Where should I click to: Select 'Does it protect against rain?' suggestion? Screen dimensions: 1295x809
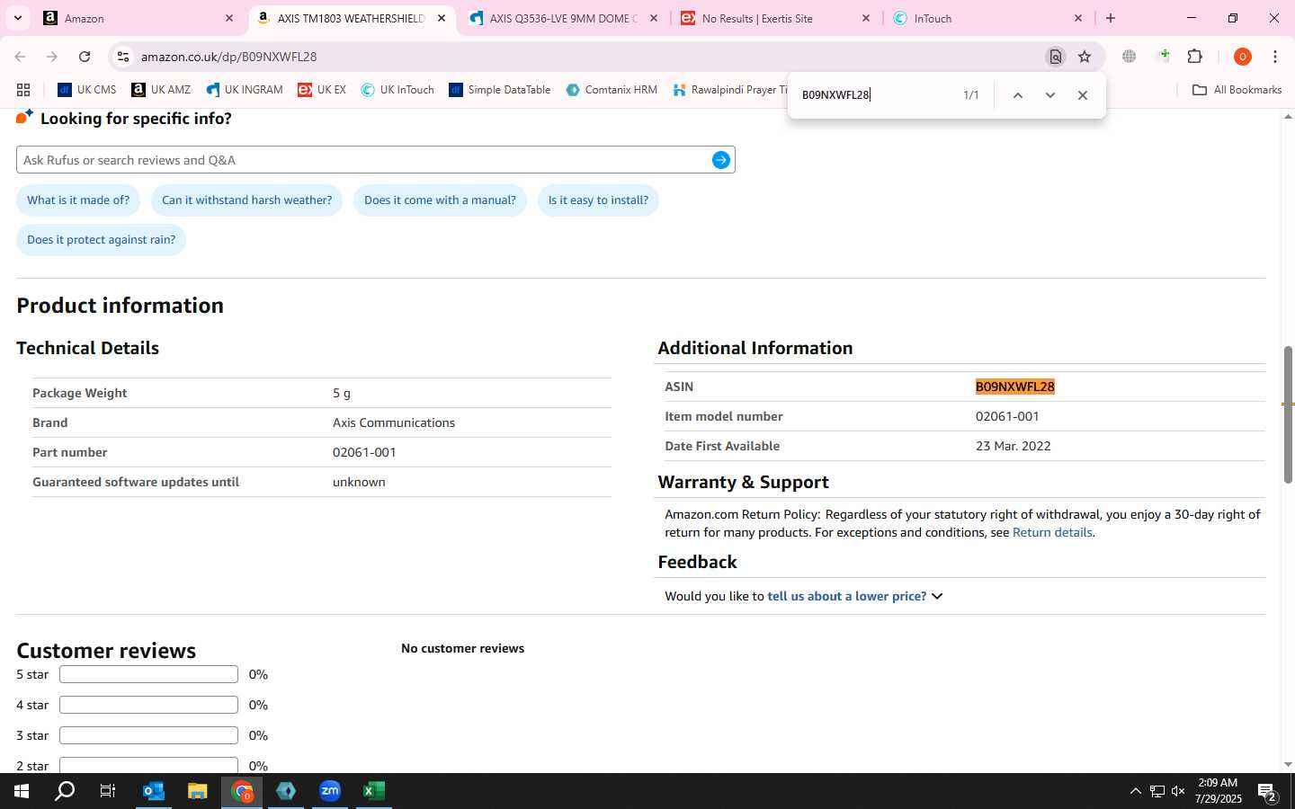click(101, 240)
